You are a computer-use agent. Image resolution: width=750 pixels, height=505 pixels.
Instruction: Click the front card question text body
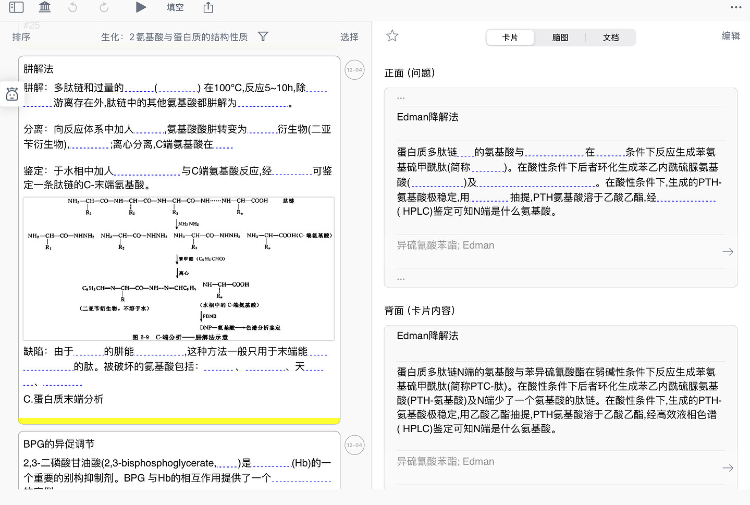[x=559, y=181]
